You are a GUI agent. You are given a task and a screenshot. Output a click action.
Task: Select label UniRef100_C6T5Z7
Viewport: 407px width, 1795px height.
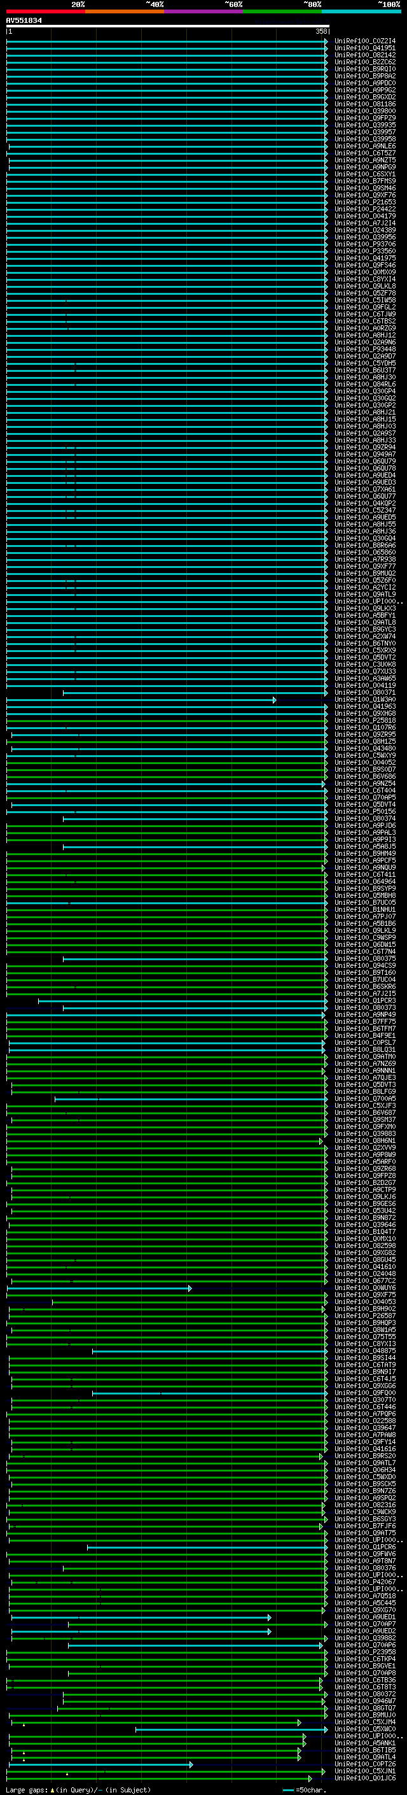pos(365,153)
